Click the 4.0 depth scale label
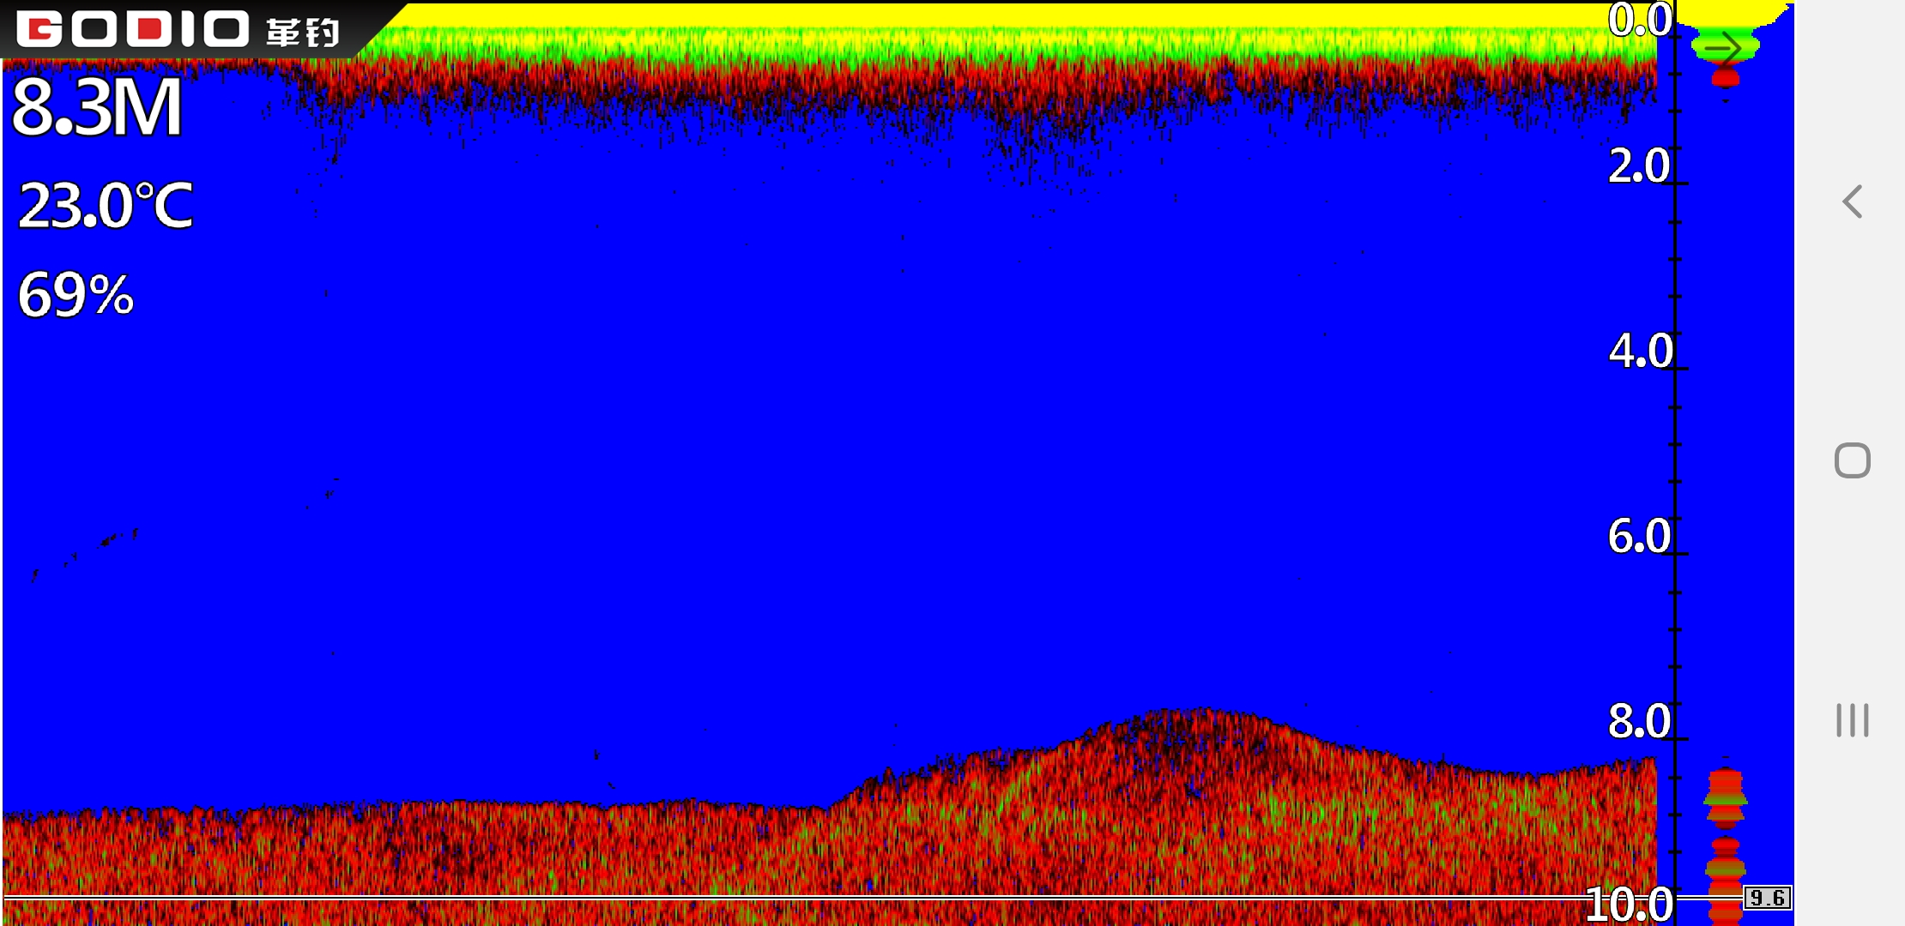The image size is (1905, 926). coord(1640,351)
